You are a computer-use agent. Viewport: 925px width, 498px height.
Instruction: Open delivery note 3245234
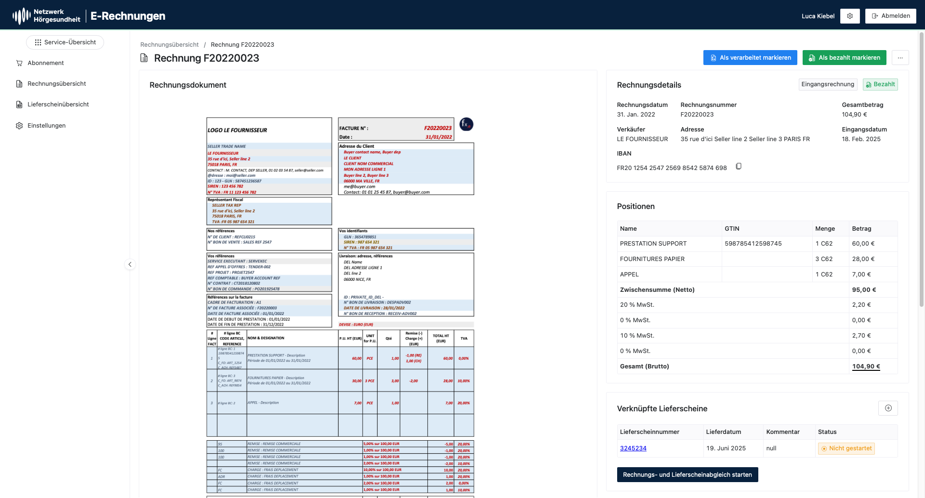[x=633, y=448]
